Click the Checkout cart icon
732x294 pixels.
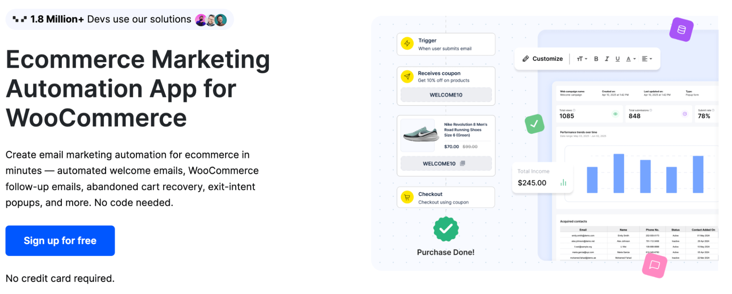coord(407,197)
